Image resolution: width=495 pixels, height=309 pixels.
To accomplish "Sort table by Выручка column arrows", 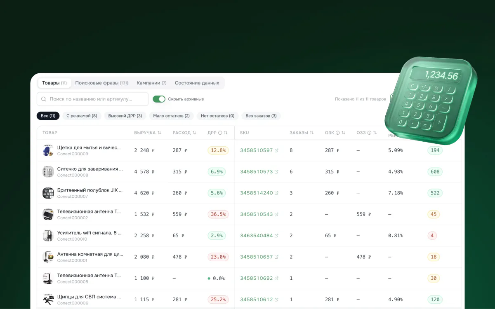I will [x=159, y=133].
